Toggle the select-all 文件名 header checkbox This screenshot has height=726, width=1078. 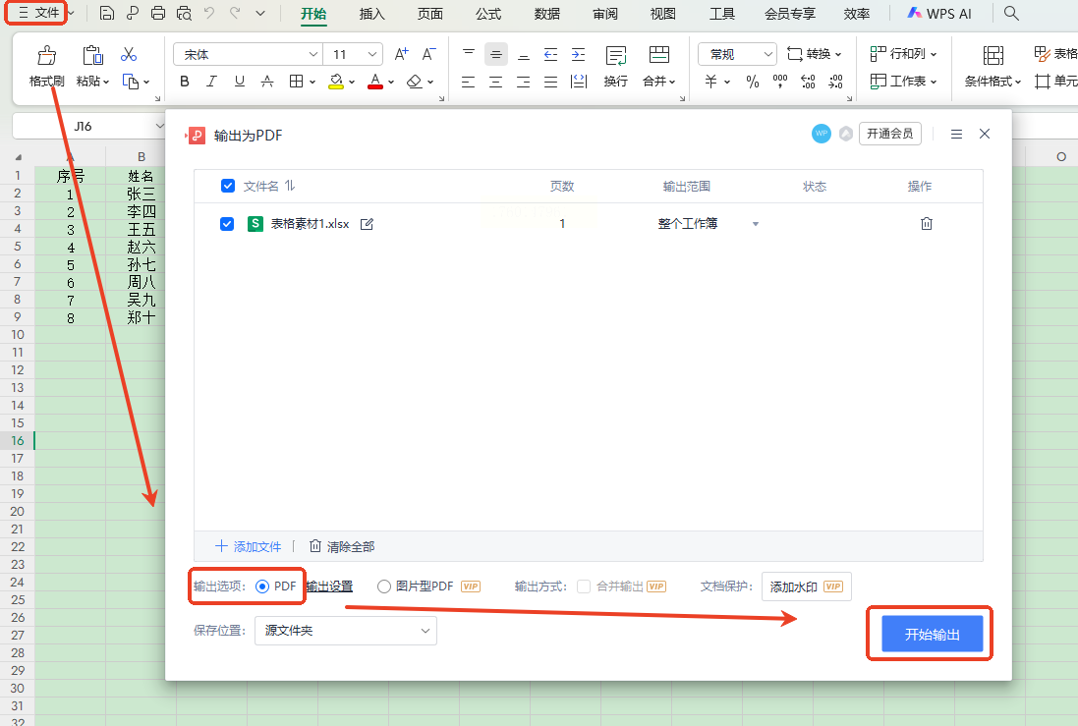(228, 186)
